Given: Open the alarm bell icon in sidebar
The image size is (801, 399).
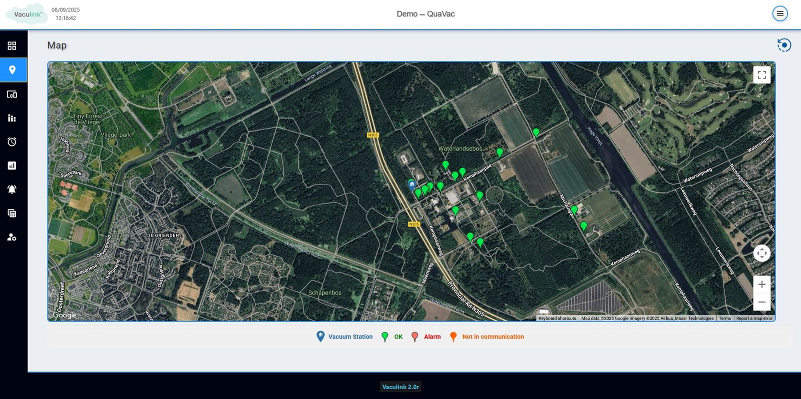Looking at the screenshot, I should [12, 189].
